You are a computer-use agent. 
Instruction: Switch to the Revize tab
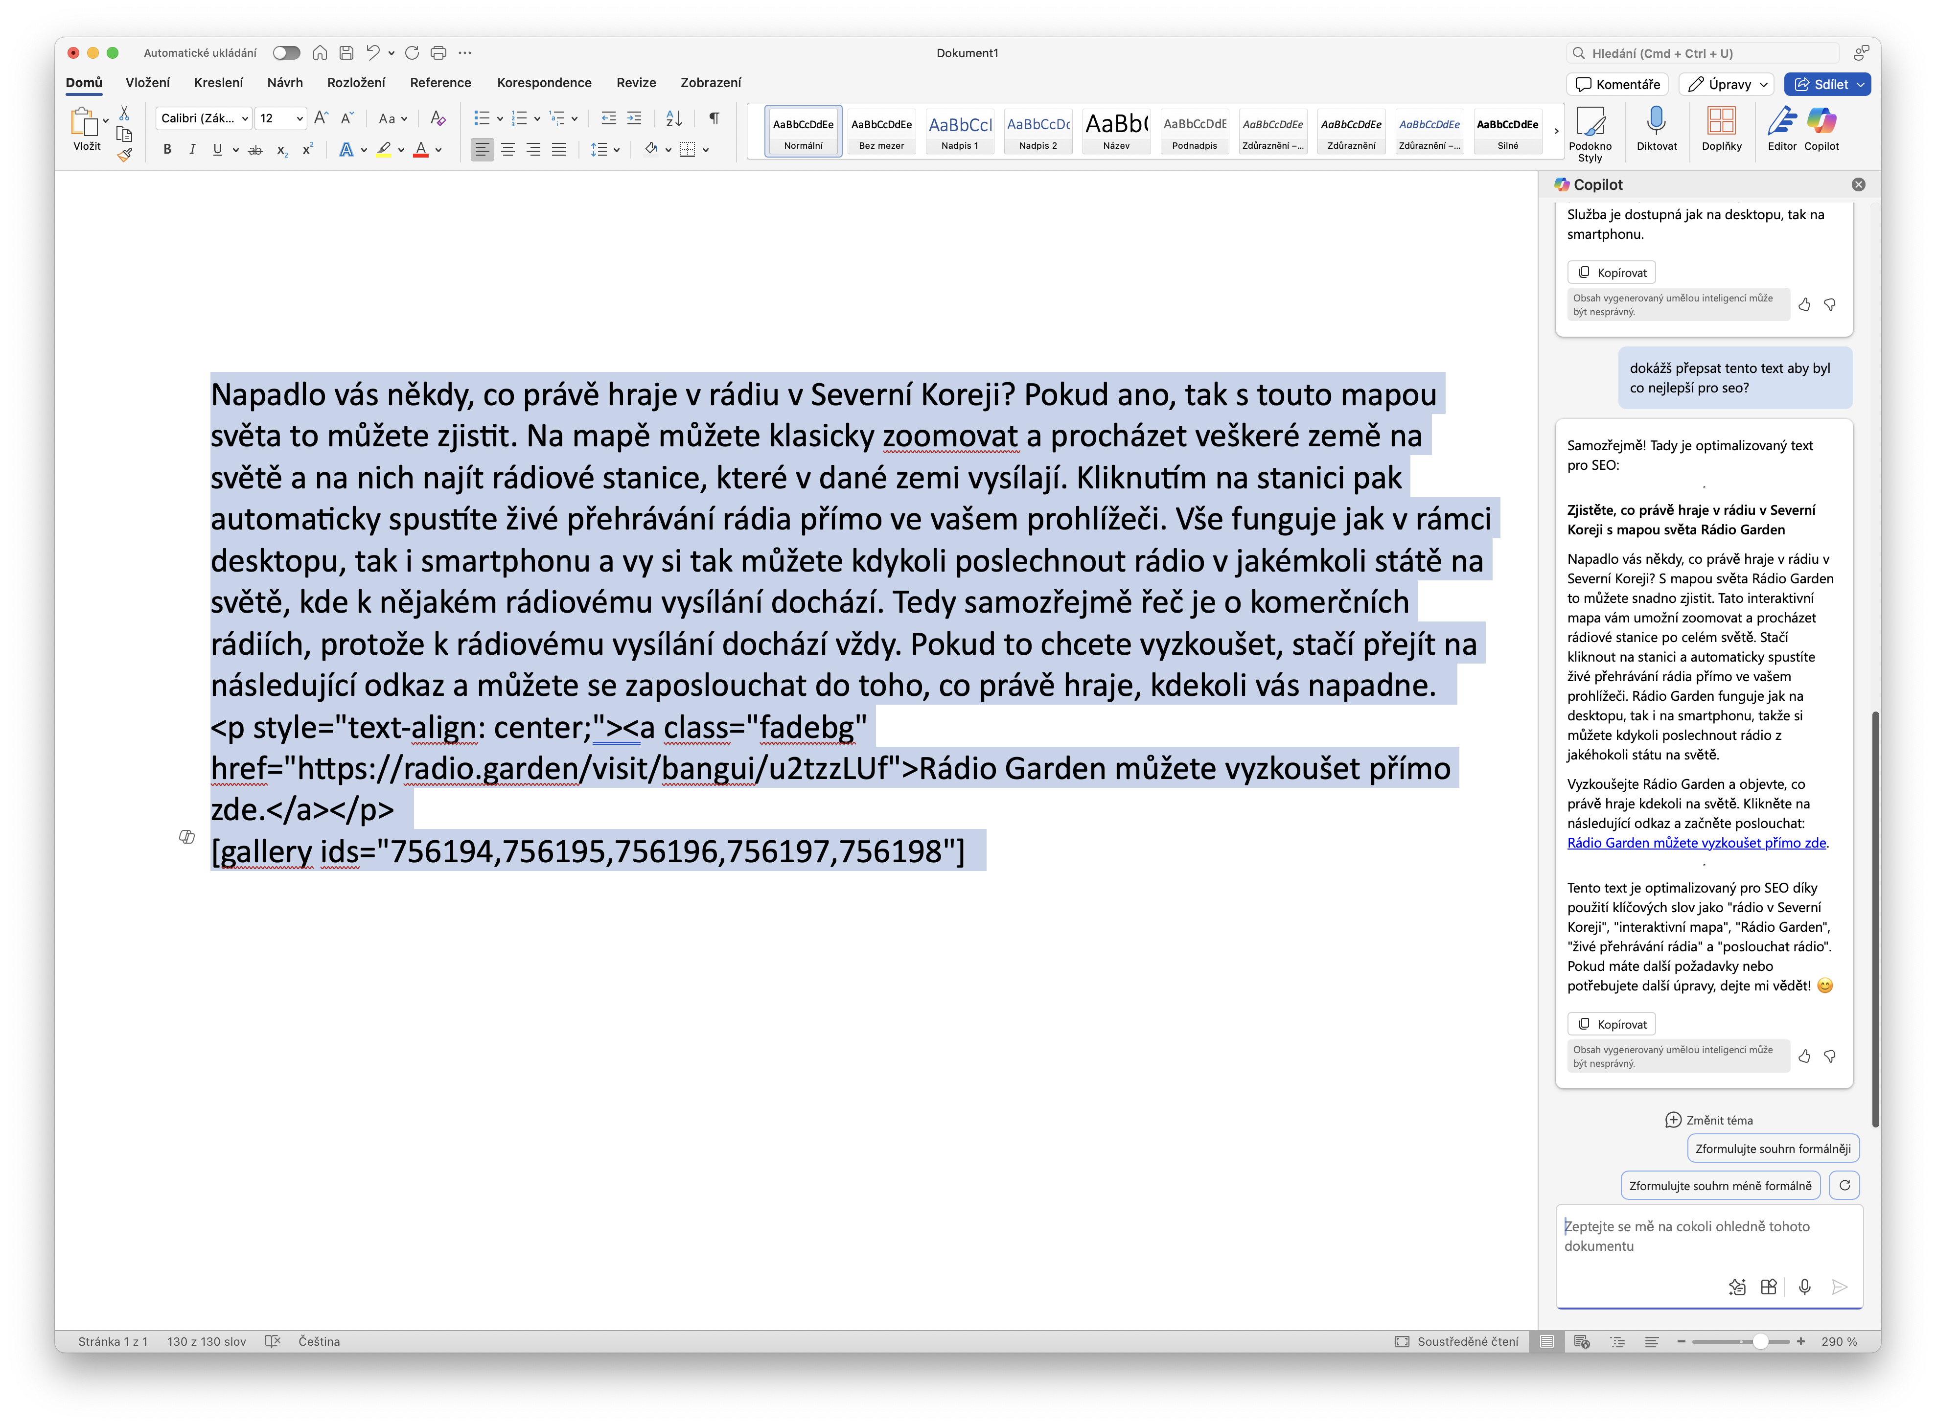coord(636,82)
